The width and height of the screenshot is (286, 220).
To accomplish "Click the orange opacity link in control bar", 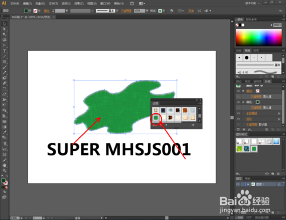I will (x=126, y=11).
